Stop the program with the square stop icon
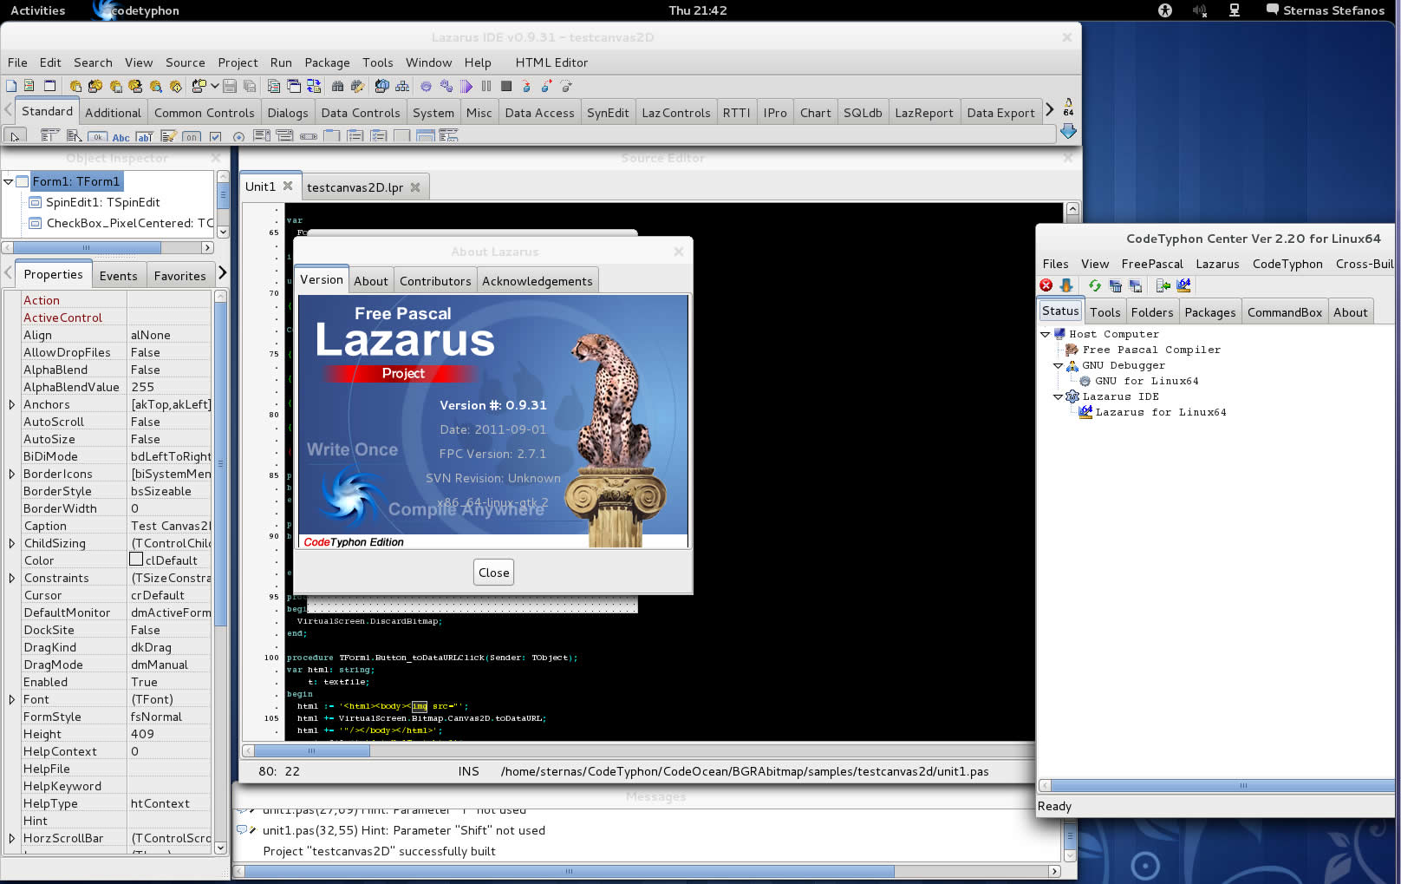Screen dimensions: 1401x884 [x=506, y=86]
